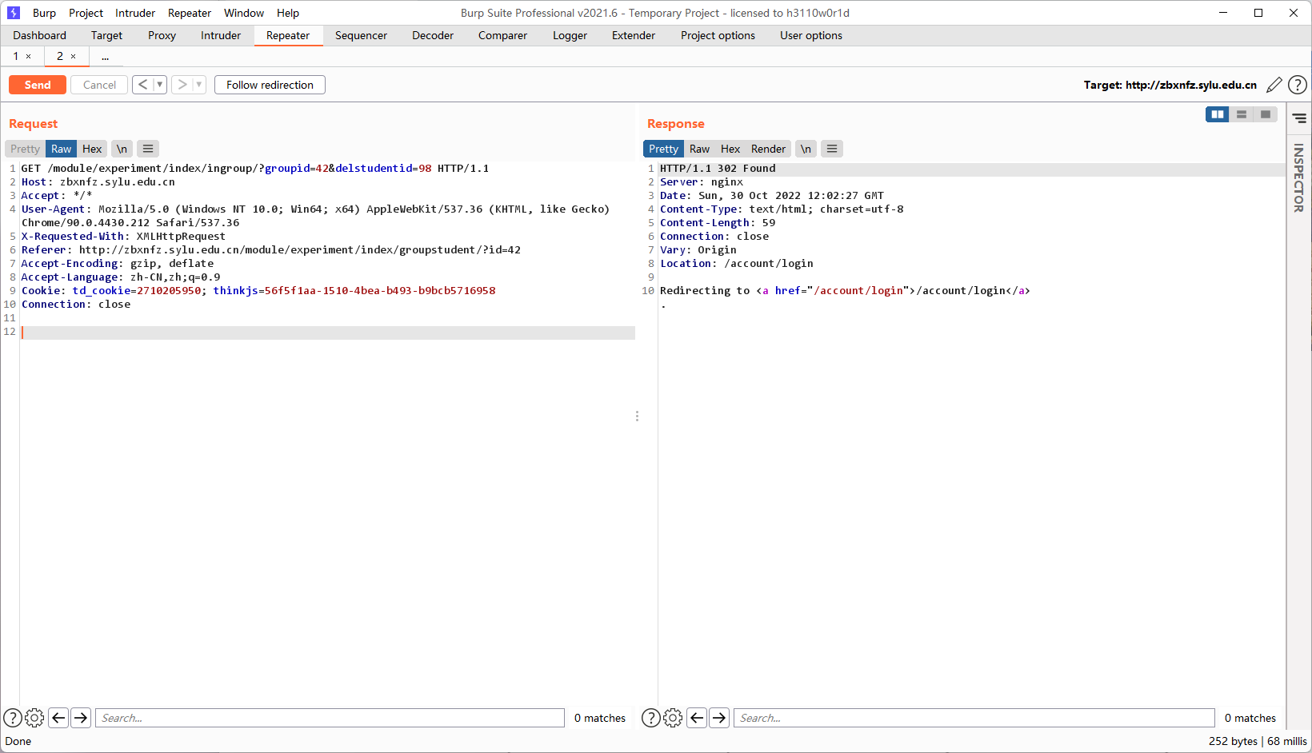
Task: Switch response view to Render
Action: click(x=768, y=149)
